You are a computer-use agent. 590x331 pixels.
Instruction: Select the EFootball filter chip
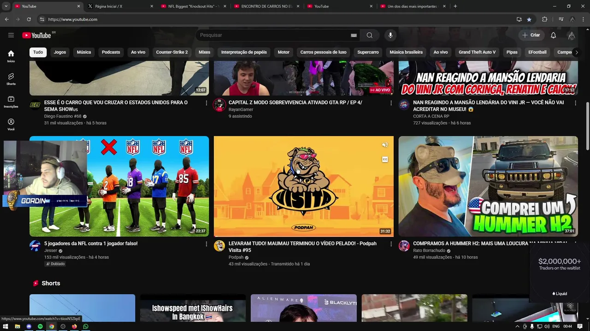click(537, 52)
